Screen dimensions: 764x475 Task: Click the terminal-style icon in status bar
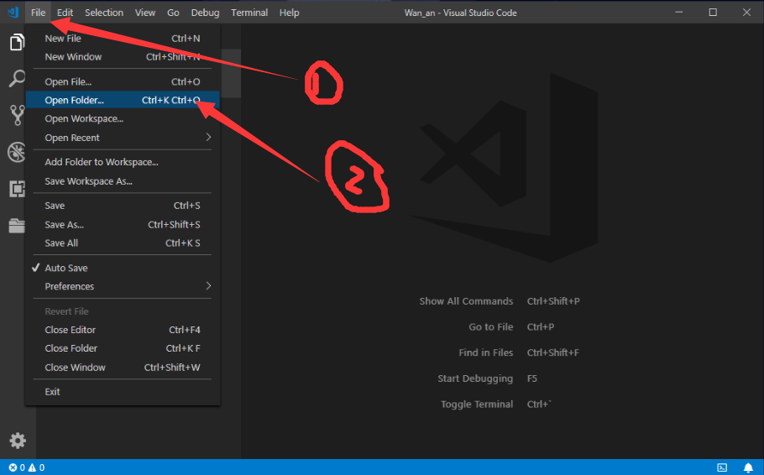(x=722, y=467)
